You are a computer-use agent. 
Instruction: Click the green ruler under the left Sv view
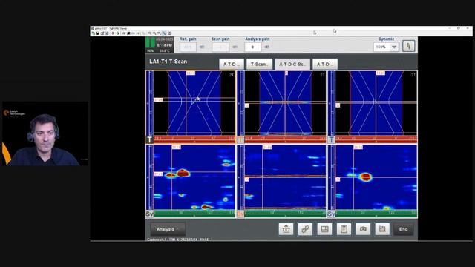pos(194,214)
